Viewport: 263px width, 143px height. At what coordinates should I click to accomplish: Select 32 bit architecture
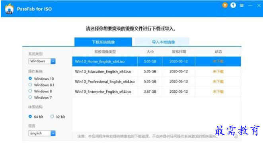pyautogui.click(x=52, y=116)
